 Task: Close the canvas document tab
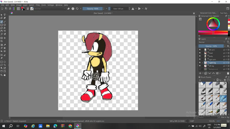click(194, 13)
